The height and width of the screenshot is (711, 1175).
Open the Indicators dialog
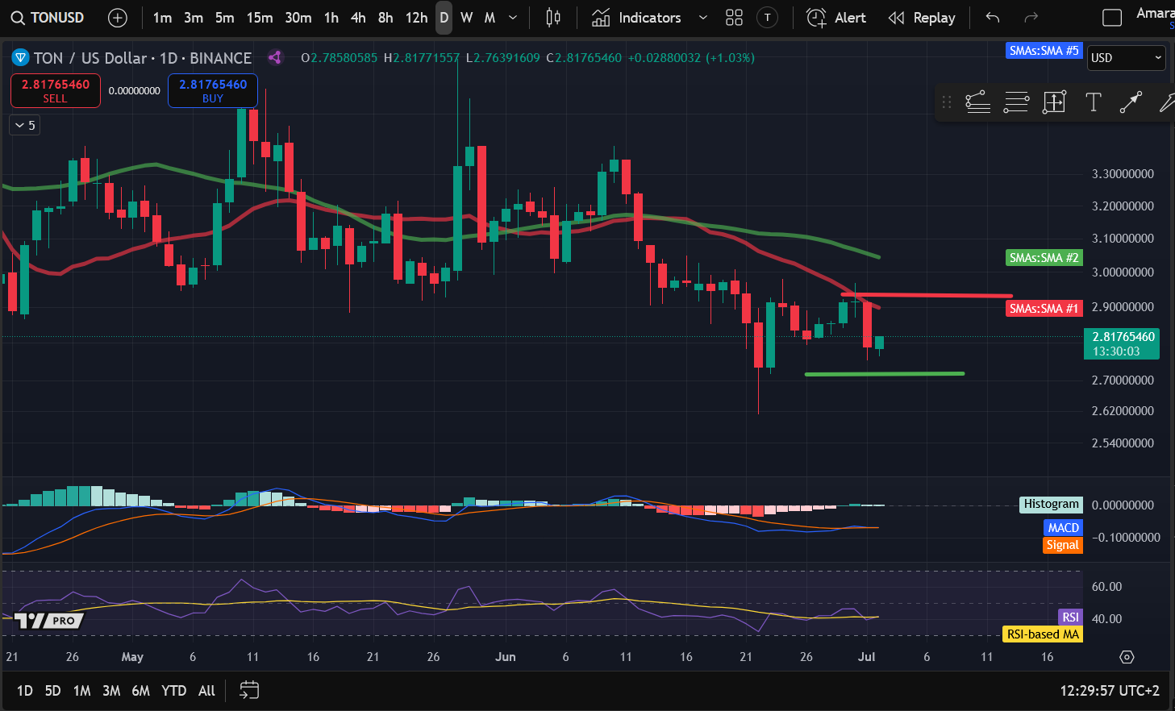pyautogui.click(x=637, y=18)
